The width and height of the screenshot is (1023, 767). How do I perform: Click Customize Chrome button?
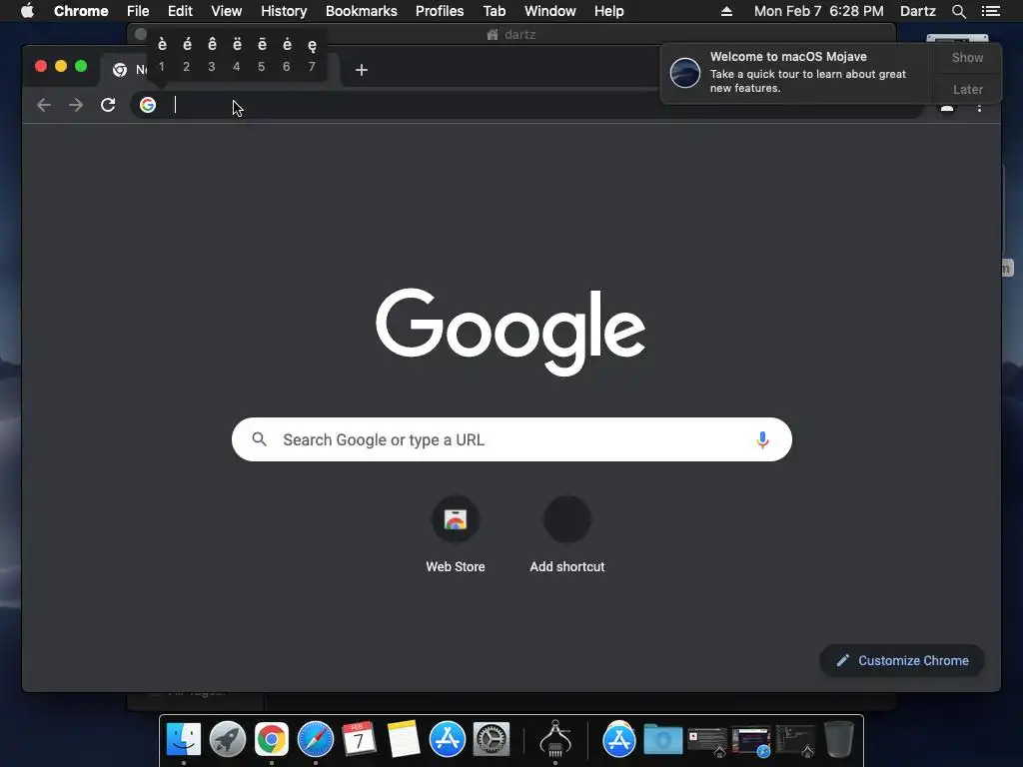coord(902,661)
